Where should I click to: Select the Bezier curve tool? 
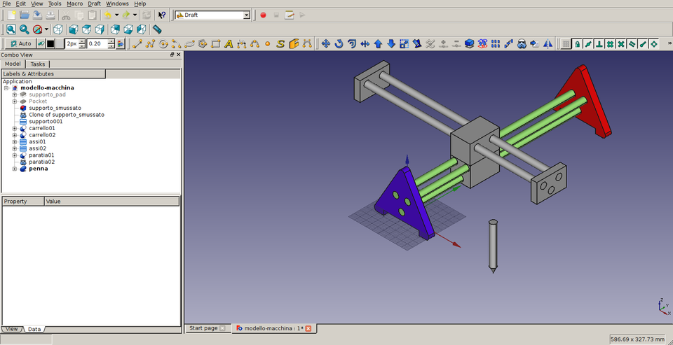307,43
